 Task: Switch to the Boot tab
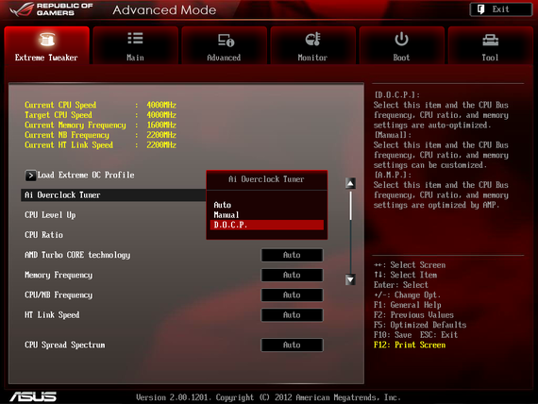coord(401,45)
